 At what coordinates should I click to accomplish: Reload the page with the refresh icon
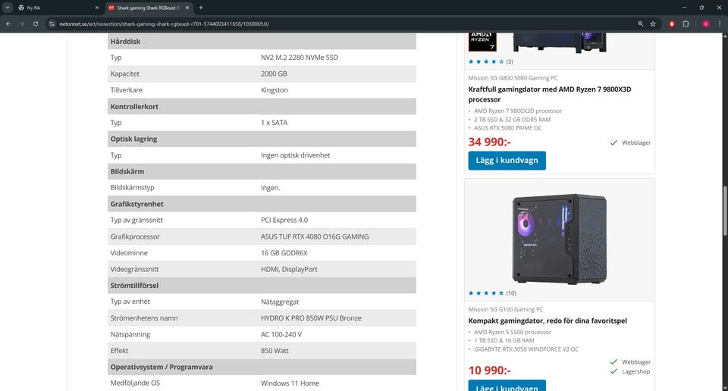pyautogui.click(x=36, y=23)
